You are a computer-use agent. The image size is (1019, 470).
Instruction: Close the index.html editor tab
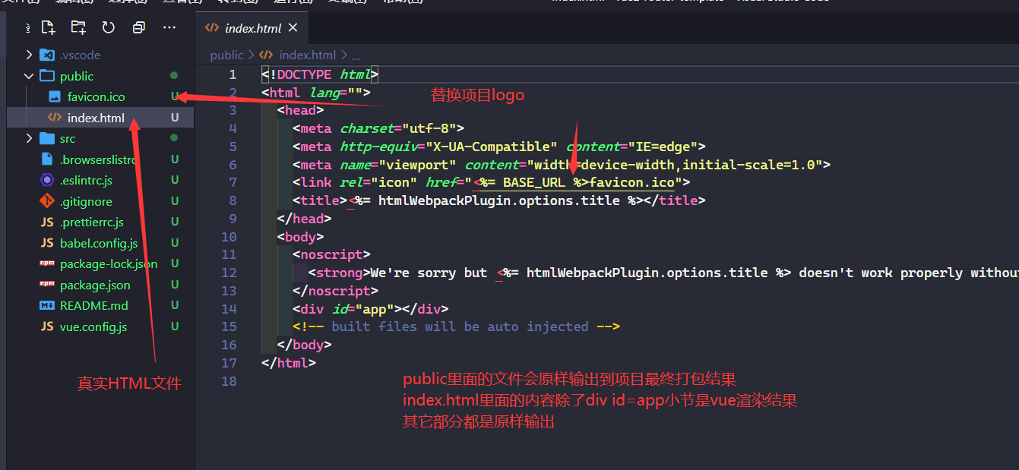coord(293,28)
